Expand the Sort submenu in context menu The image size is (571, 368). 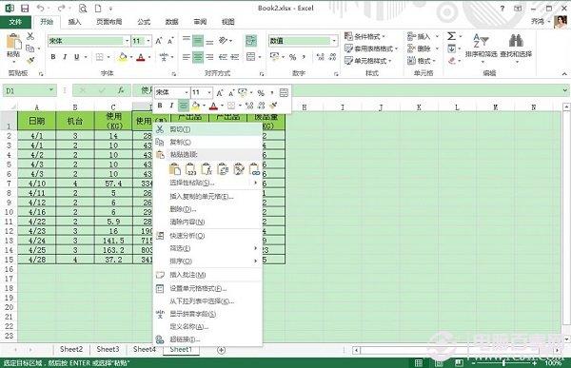(x=207, y=261)
